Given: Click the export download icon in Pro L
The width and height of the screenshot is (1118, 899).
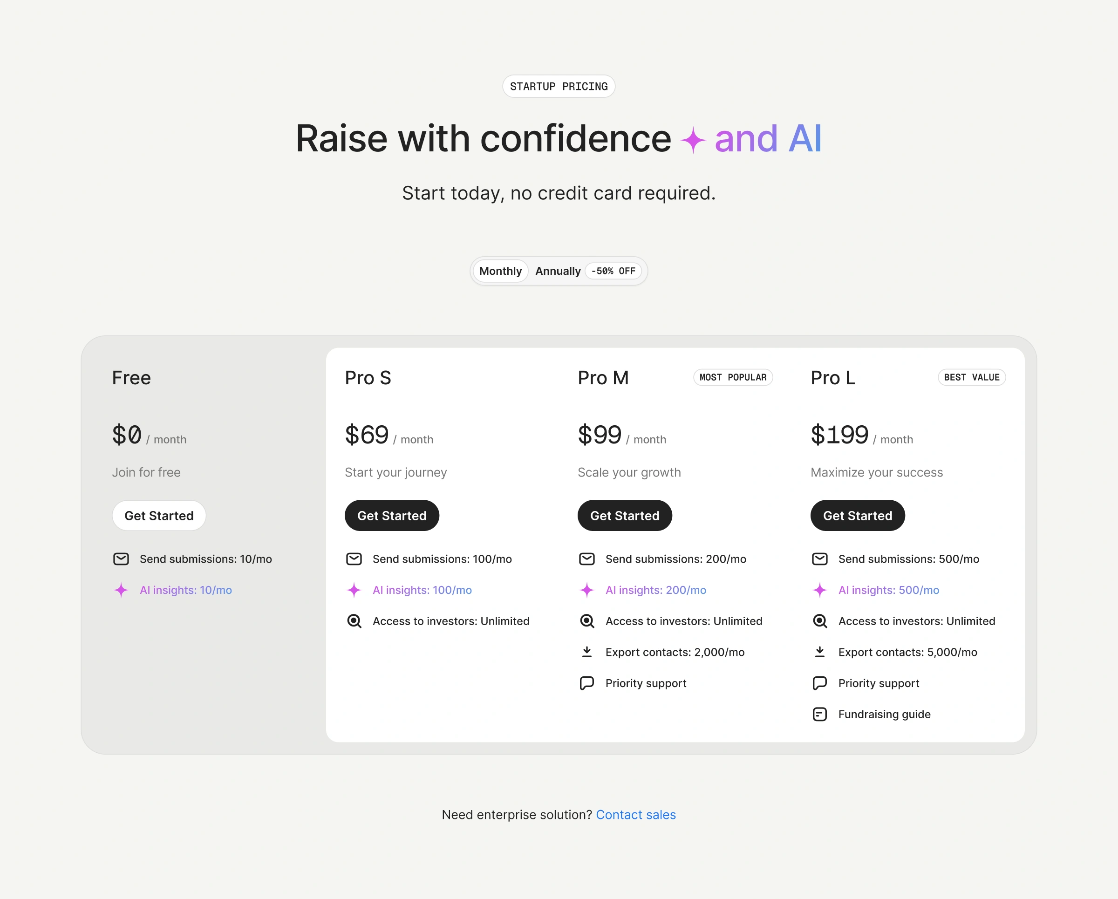Looking at the screenshot, I should click(x=820, y=652).
